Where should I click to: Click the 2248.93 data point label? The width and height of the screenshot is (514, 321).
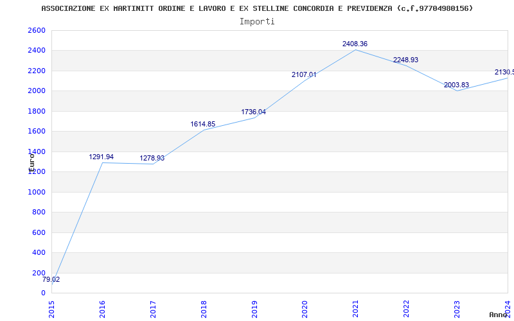click(x=406, y=60)
